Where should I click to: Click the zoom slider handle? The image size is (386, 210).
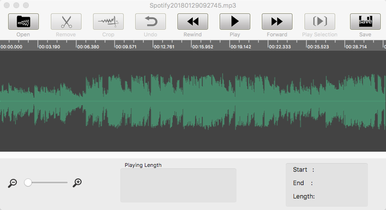(28, 182)
